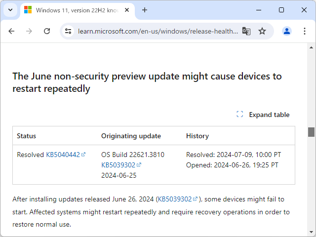This screenshot has width=316, height=237.
Task: Click the forward navigation arrow
Action: [x=29, y=31]
